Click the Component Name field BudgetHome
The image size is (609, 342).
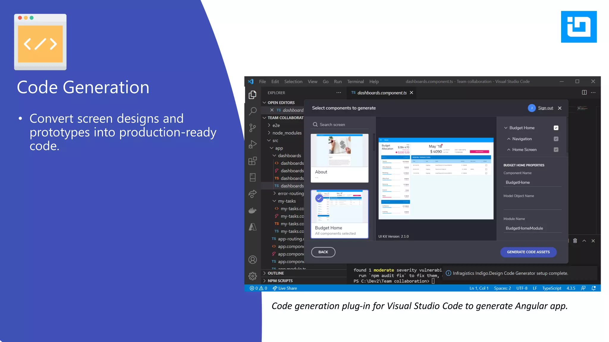(533, 183)
